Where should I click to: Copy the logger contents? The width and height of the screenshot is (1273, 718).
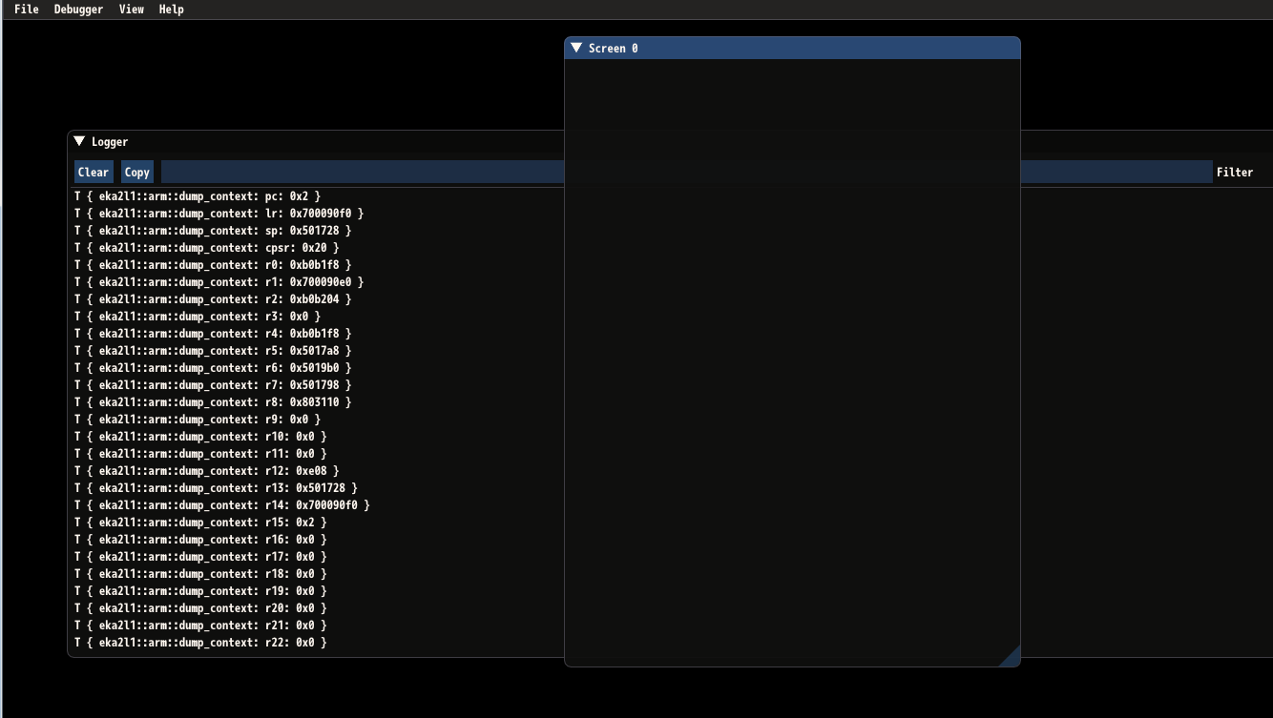(136, 172)
